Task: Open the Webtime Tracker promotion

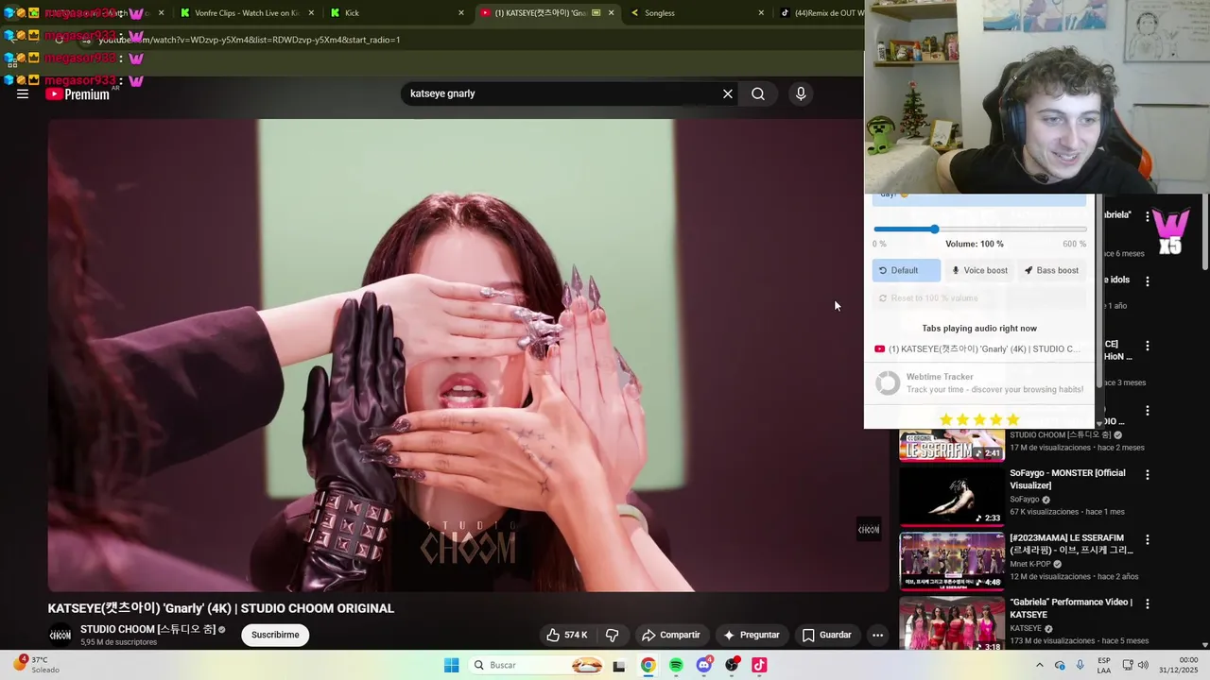Action: [979, 382]
